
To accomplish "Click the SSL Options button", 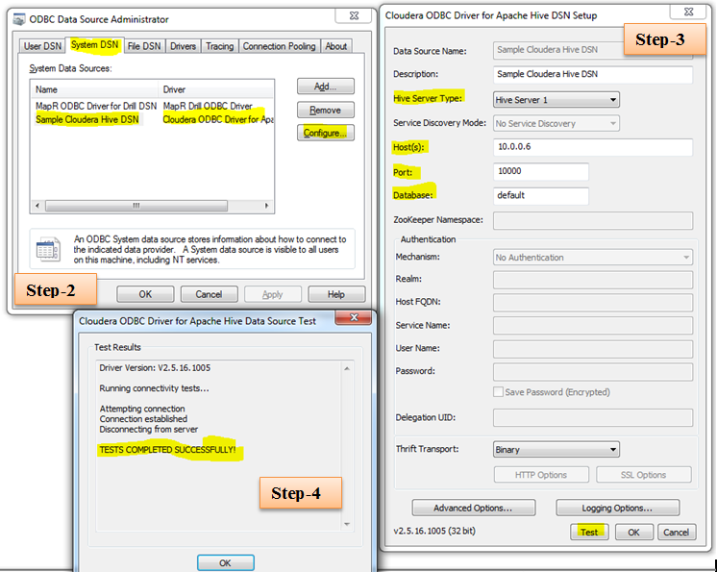I will (643, 475).
